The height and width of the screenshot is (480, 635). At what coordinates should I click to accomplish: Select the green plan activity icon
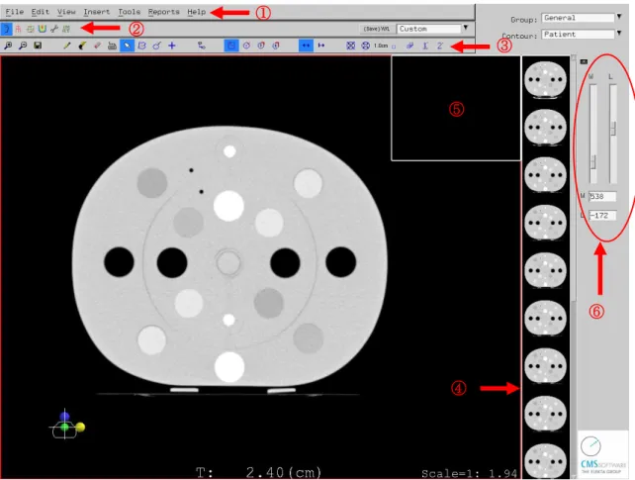(x=30, y=29)
